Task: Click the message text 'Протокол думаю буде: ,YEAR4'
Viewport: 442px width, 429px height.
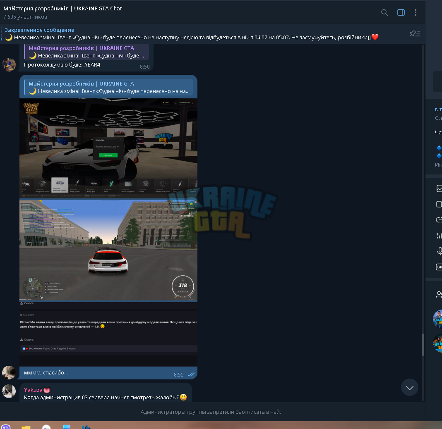Action: 62,65
